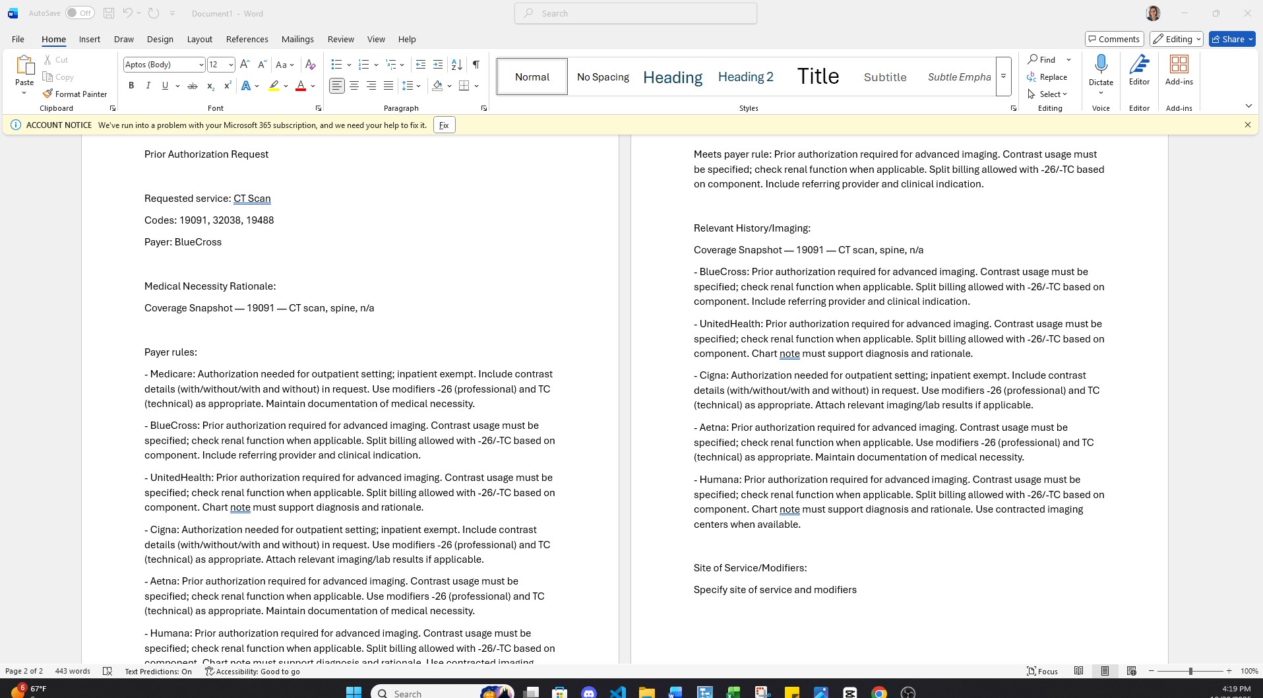The height and width of the screenshot is (698, 1263).
Task: Click Fix in the account notice
Action: [444, 125]
